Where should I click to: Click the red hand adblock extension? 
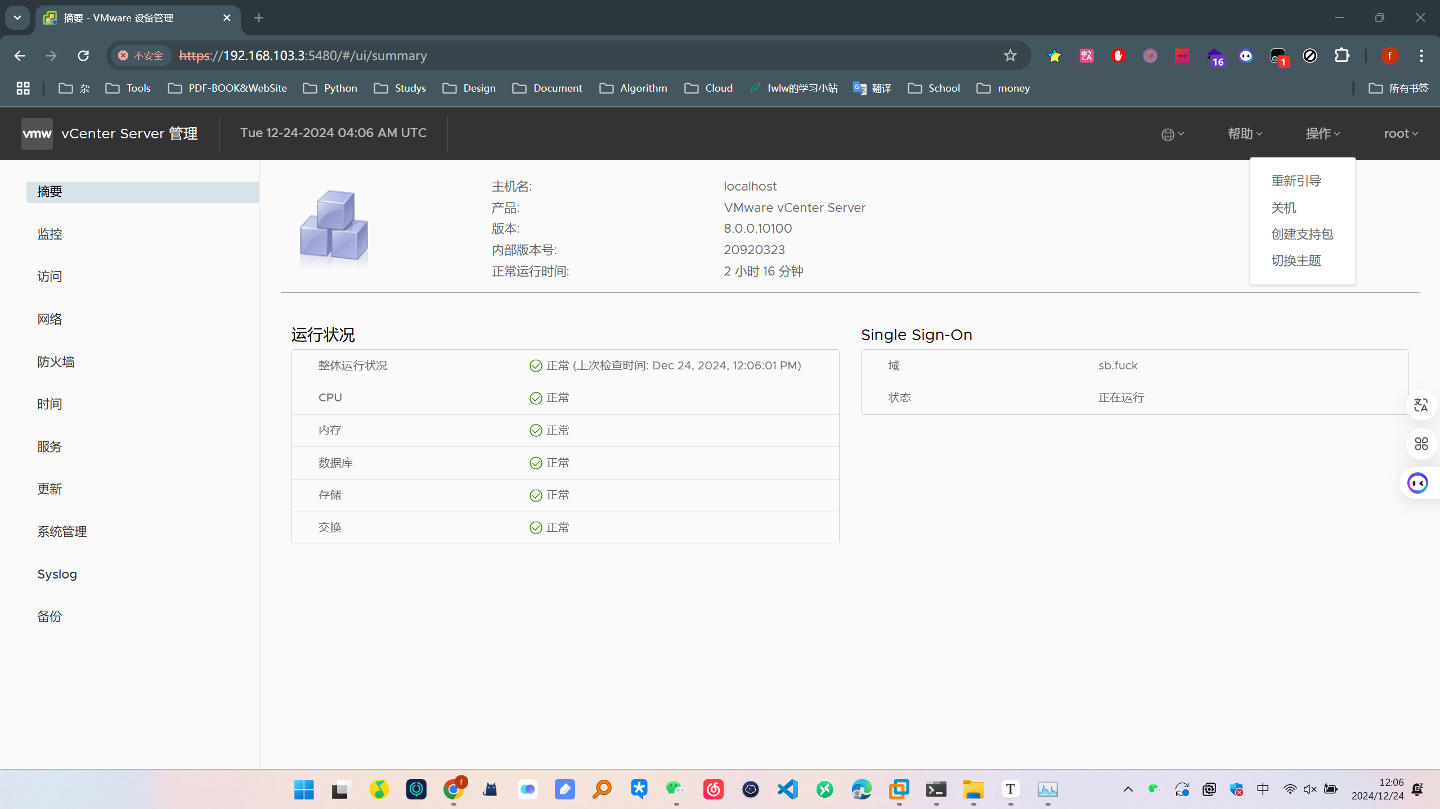point(1118,56)
